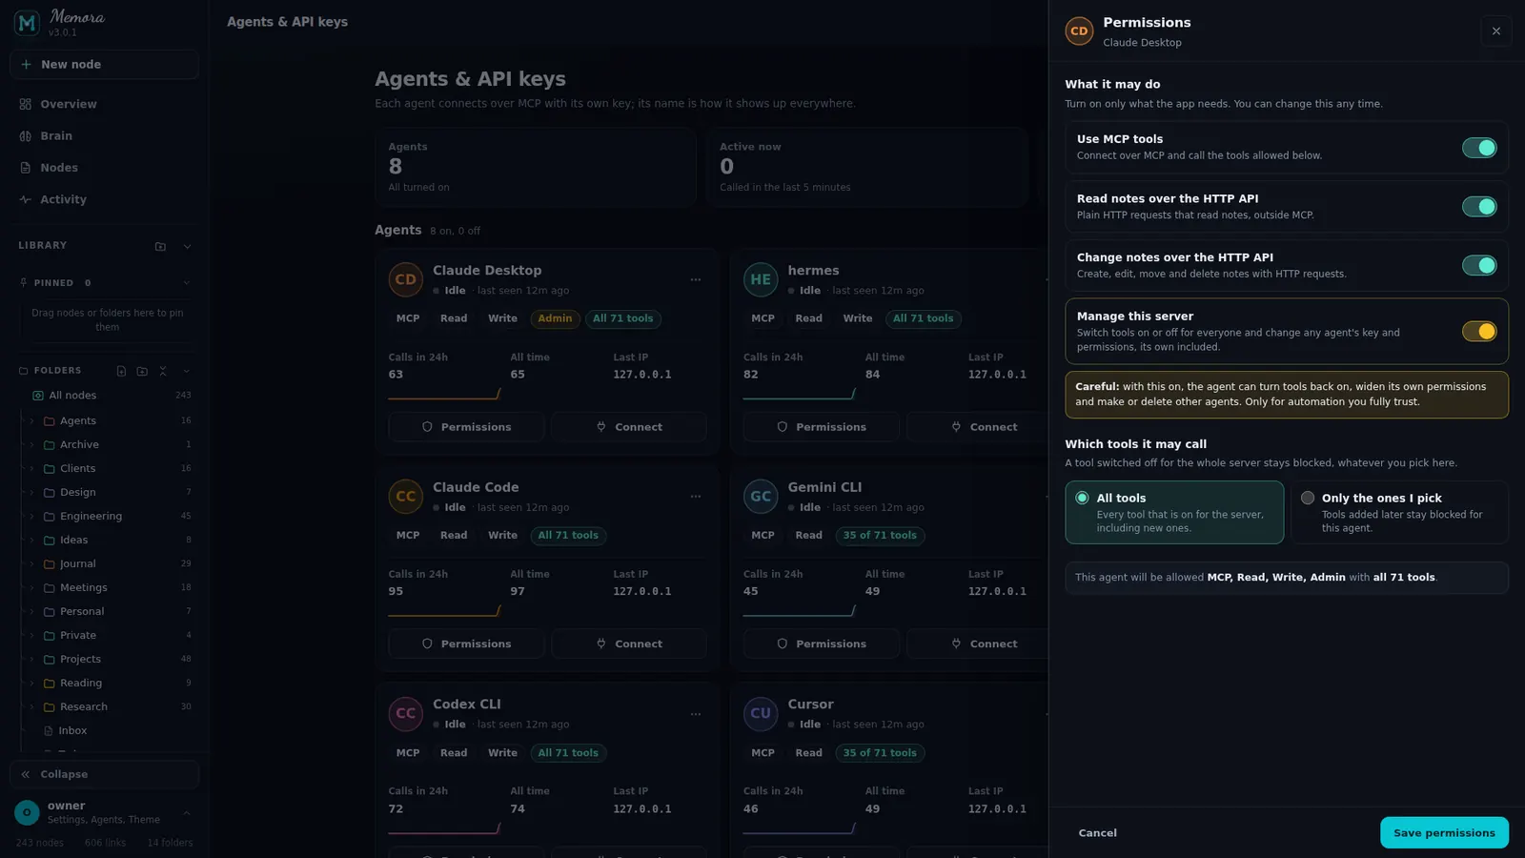The height and width of the screenshot is (858, 1525).
Task: Click the hermes HE avatar
Action: 761,279
